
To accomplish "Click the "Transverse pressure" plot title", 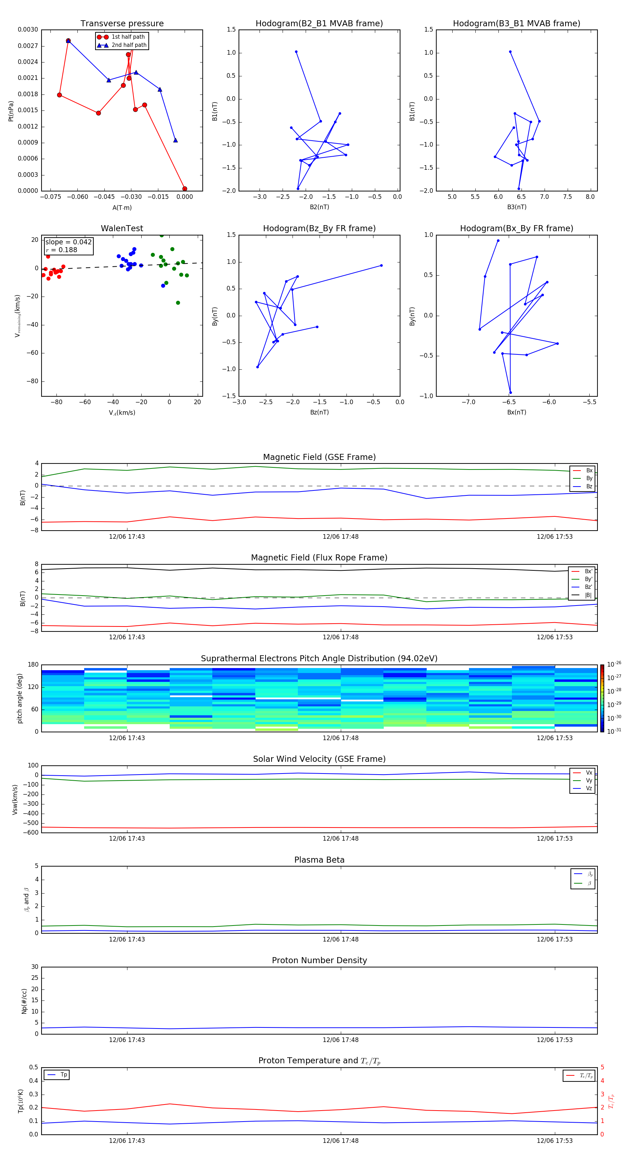I will click(122, 23).
